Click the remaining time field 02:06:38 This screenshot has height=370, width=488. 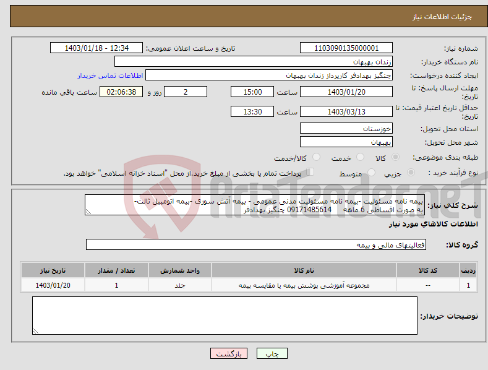coord(121,92)
